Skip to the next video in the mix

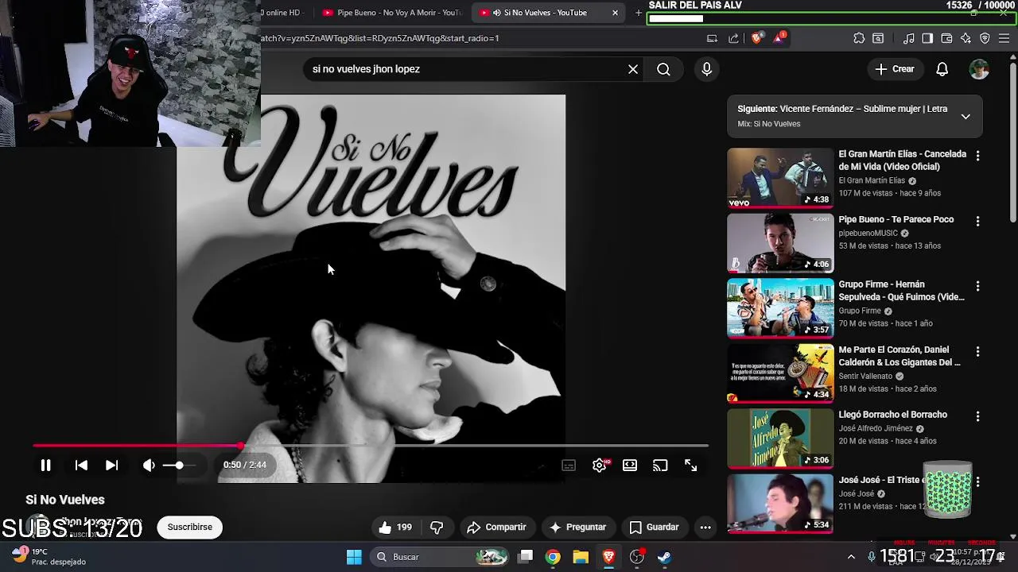coord(112,466)
